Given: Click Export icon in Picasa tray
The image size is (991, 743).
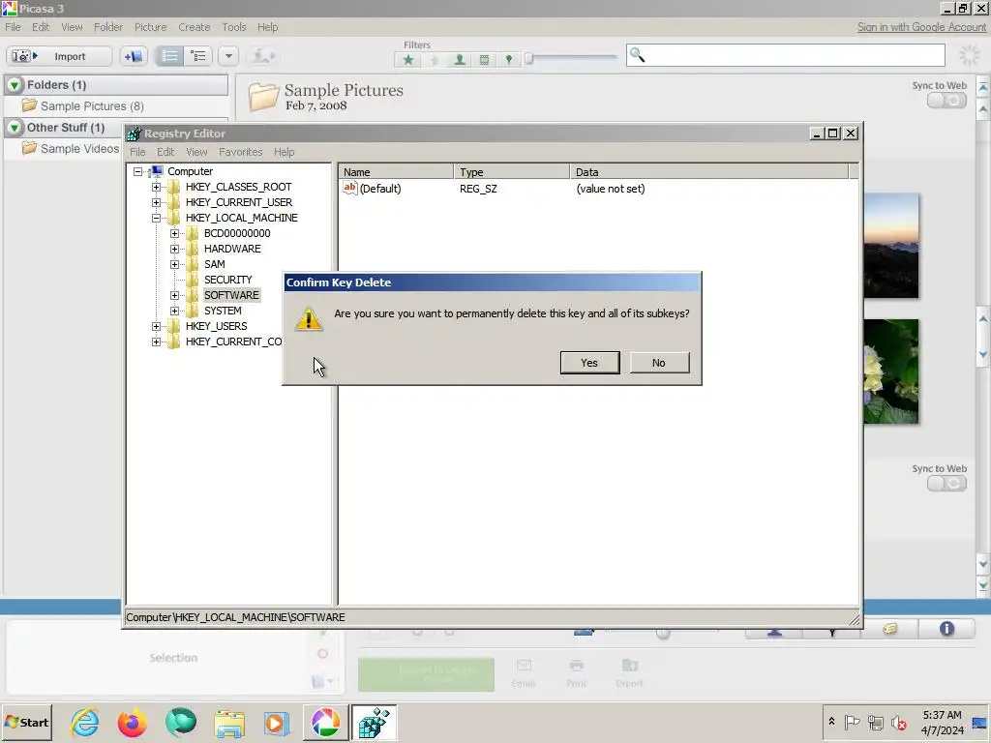Looking at the screenshot, I should click(629, 673).
